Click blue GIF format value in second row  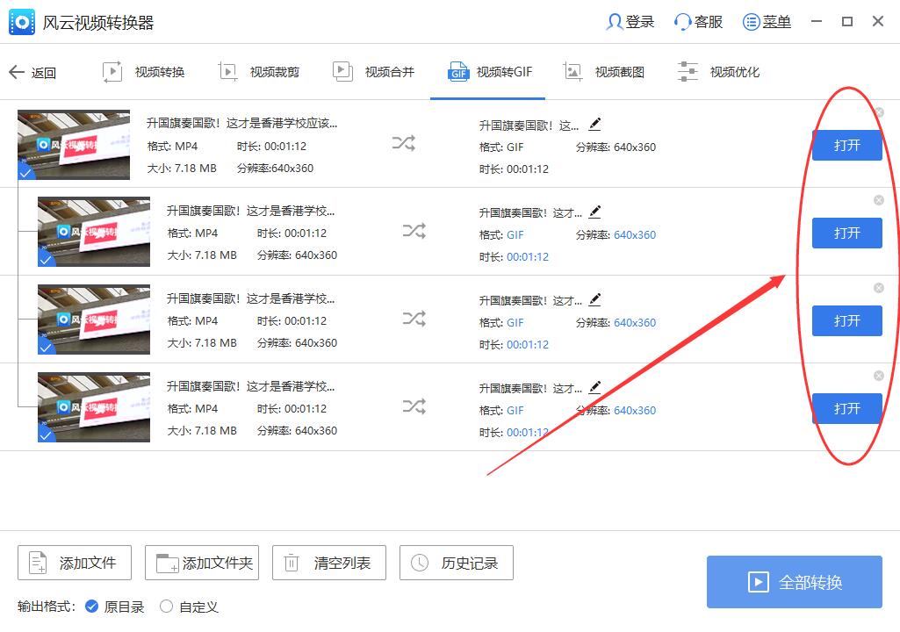coord(515,234)
